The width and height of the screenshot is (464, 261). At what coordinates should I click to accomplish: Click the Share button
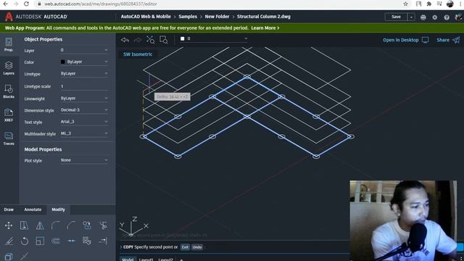coord(448,40)
